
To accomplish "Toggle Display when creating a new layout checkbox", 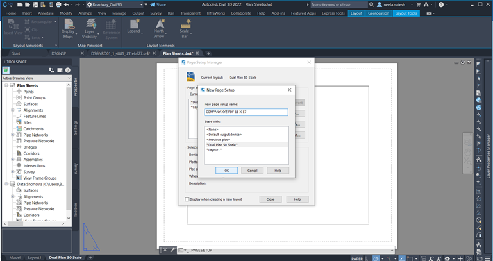I will pyautogui.click(x=187, y=199).
